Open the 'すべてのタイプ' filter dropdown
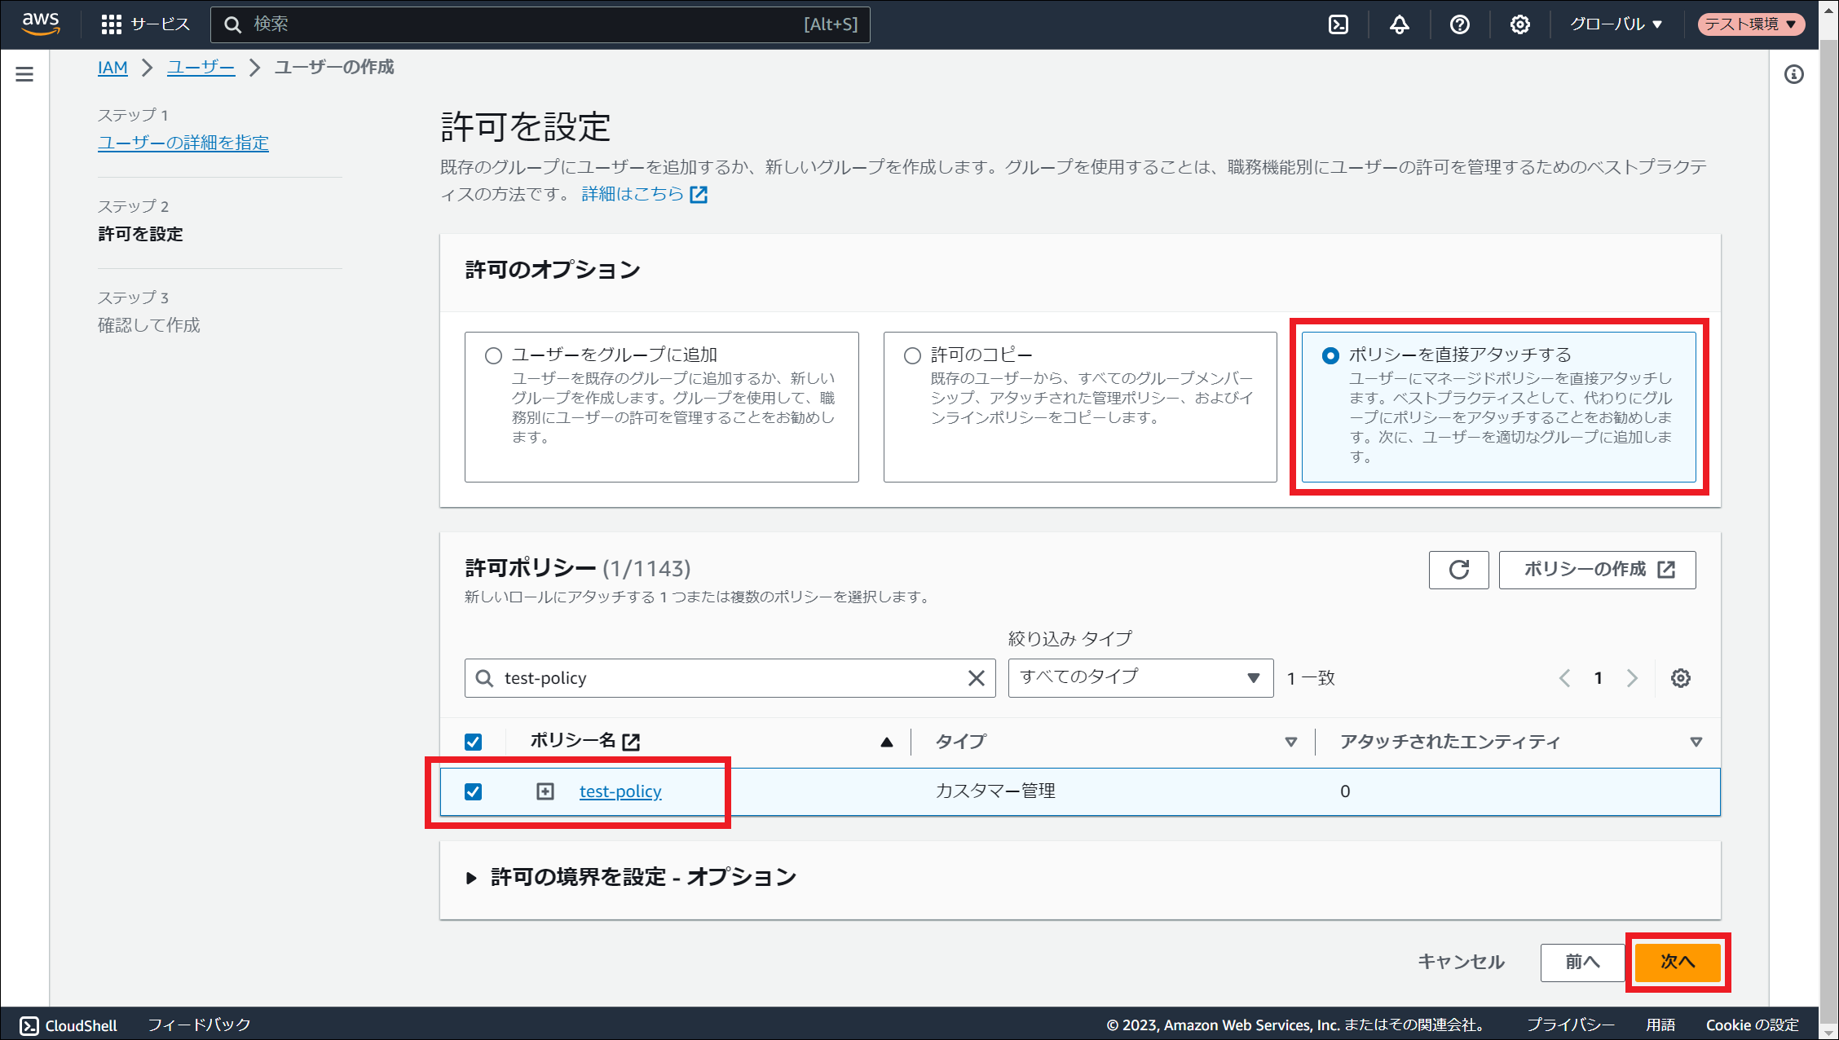 (1140, 678)
